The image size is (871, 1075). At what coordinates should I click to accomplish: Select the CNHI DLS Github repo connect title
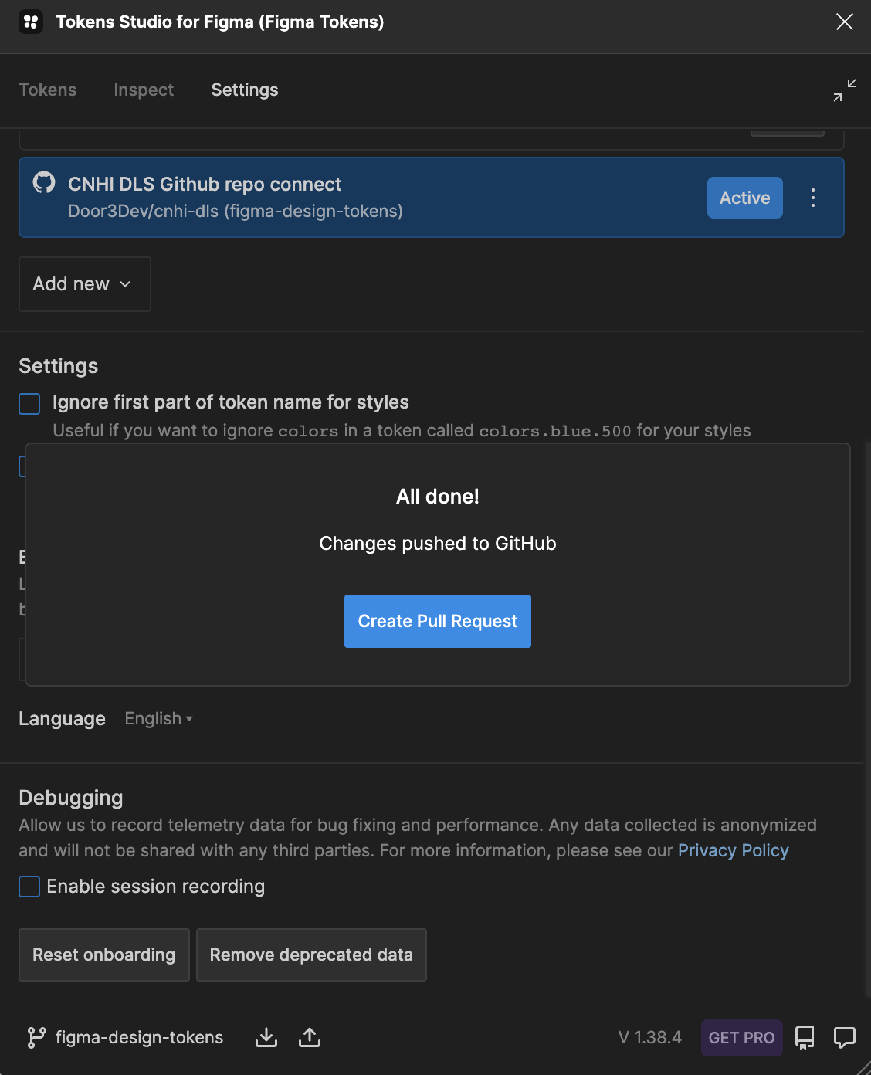coord(205,184)
